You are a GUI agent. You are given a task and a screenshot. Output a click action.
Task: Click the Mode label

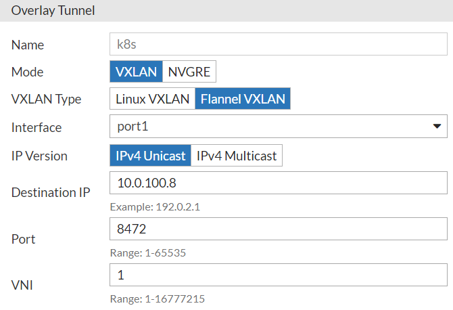(x=27, y=72)
